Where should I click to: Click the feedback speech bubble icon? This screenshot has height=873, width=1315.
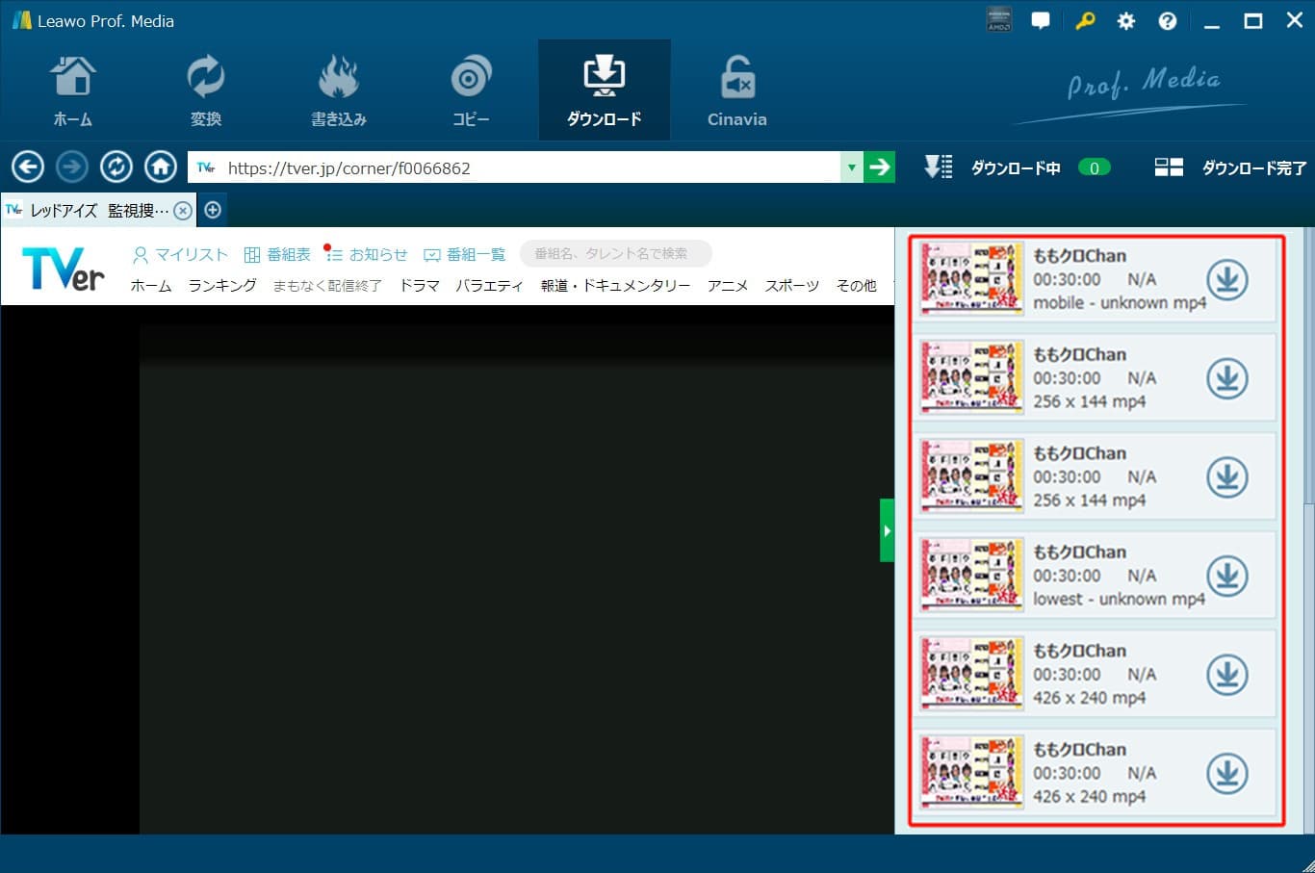[1041, 20]
